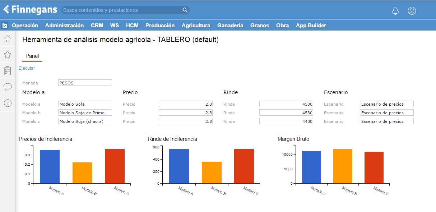Image resolution: width=436 pixels, height=212 pixels.
Task: Open the Administración menu
Action: [x=64, y=26]
